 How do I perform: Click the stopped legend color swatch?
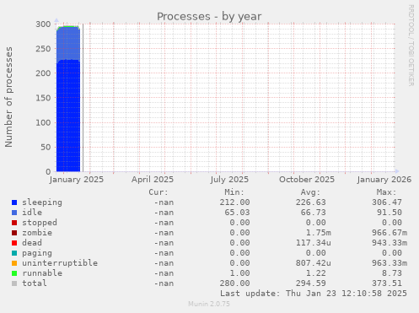pos(14,223)
